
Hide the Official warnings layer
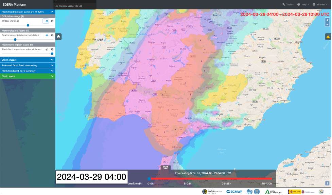(47, 21)
